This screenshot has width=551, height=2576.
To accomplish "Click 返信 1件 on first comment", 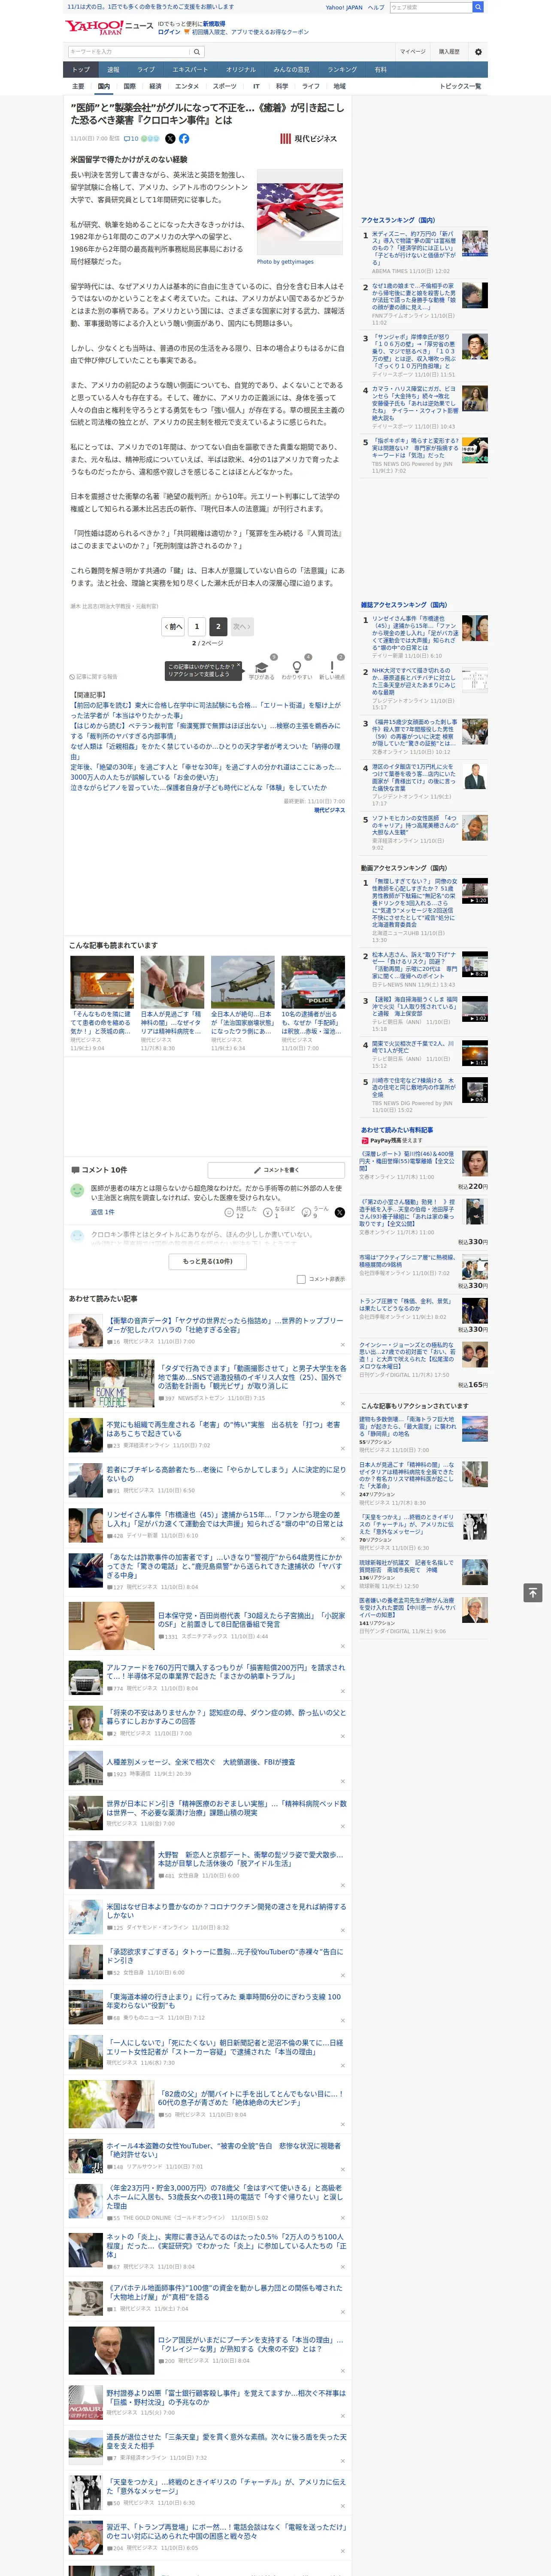I will pos(103,1211).
